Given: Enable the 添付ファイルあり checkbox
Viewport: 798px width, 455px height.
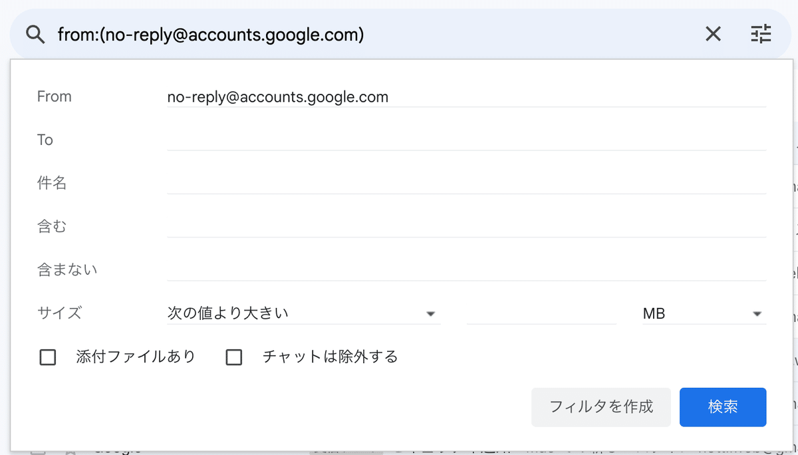Looking at the screenshot, I should [x=47, y=357].
